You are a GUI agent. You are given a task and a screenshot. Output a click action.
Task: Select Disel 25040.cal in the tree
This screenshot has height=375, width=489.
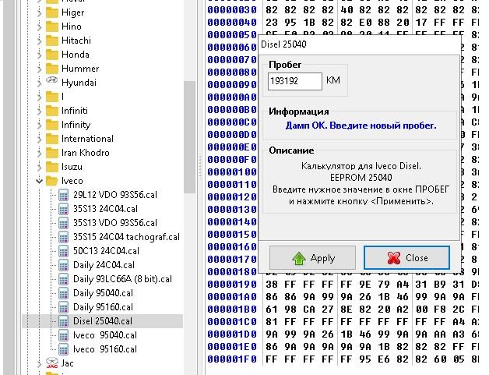103,321
